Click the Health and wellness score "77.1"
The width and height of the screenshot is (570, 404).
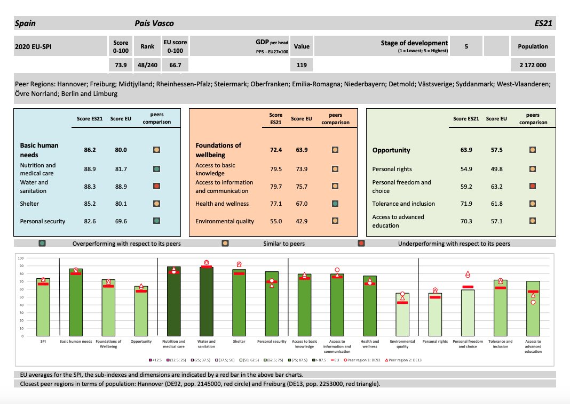276,204
